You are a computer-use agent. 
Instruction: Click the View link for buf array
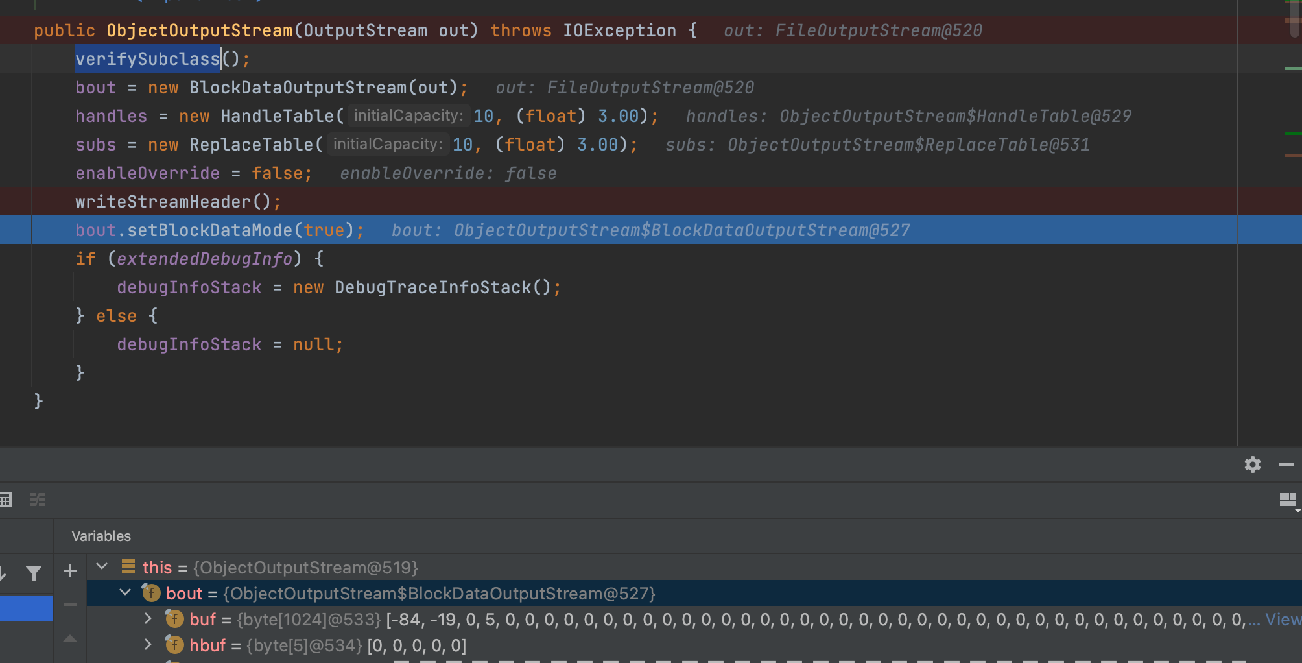(1283, 620)
